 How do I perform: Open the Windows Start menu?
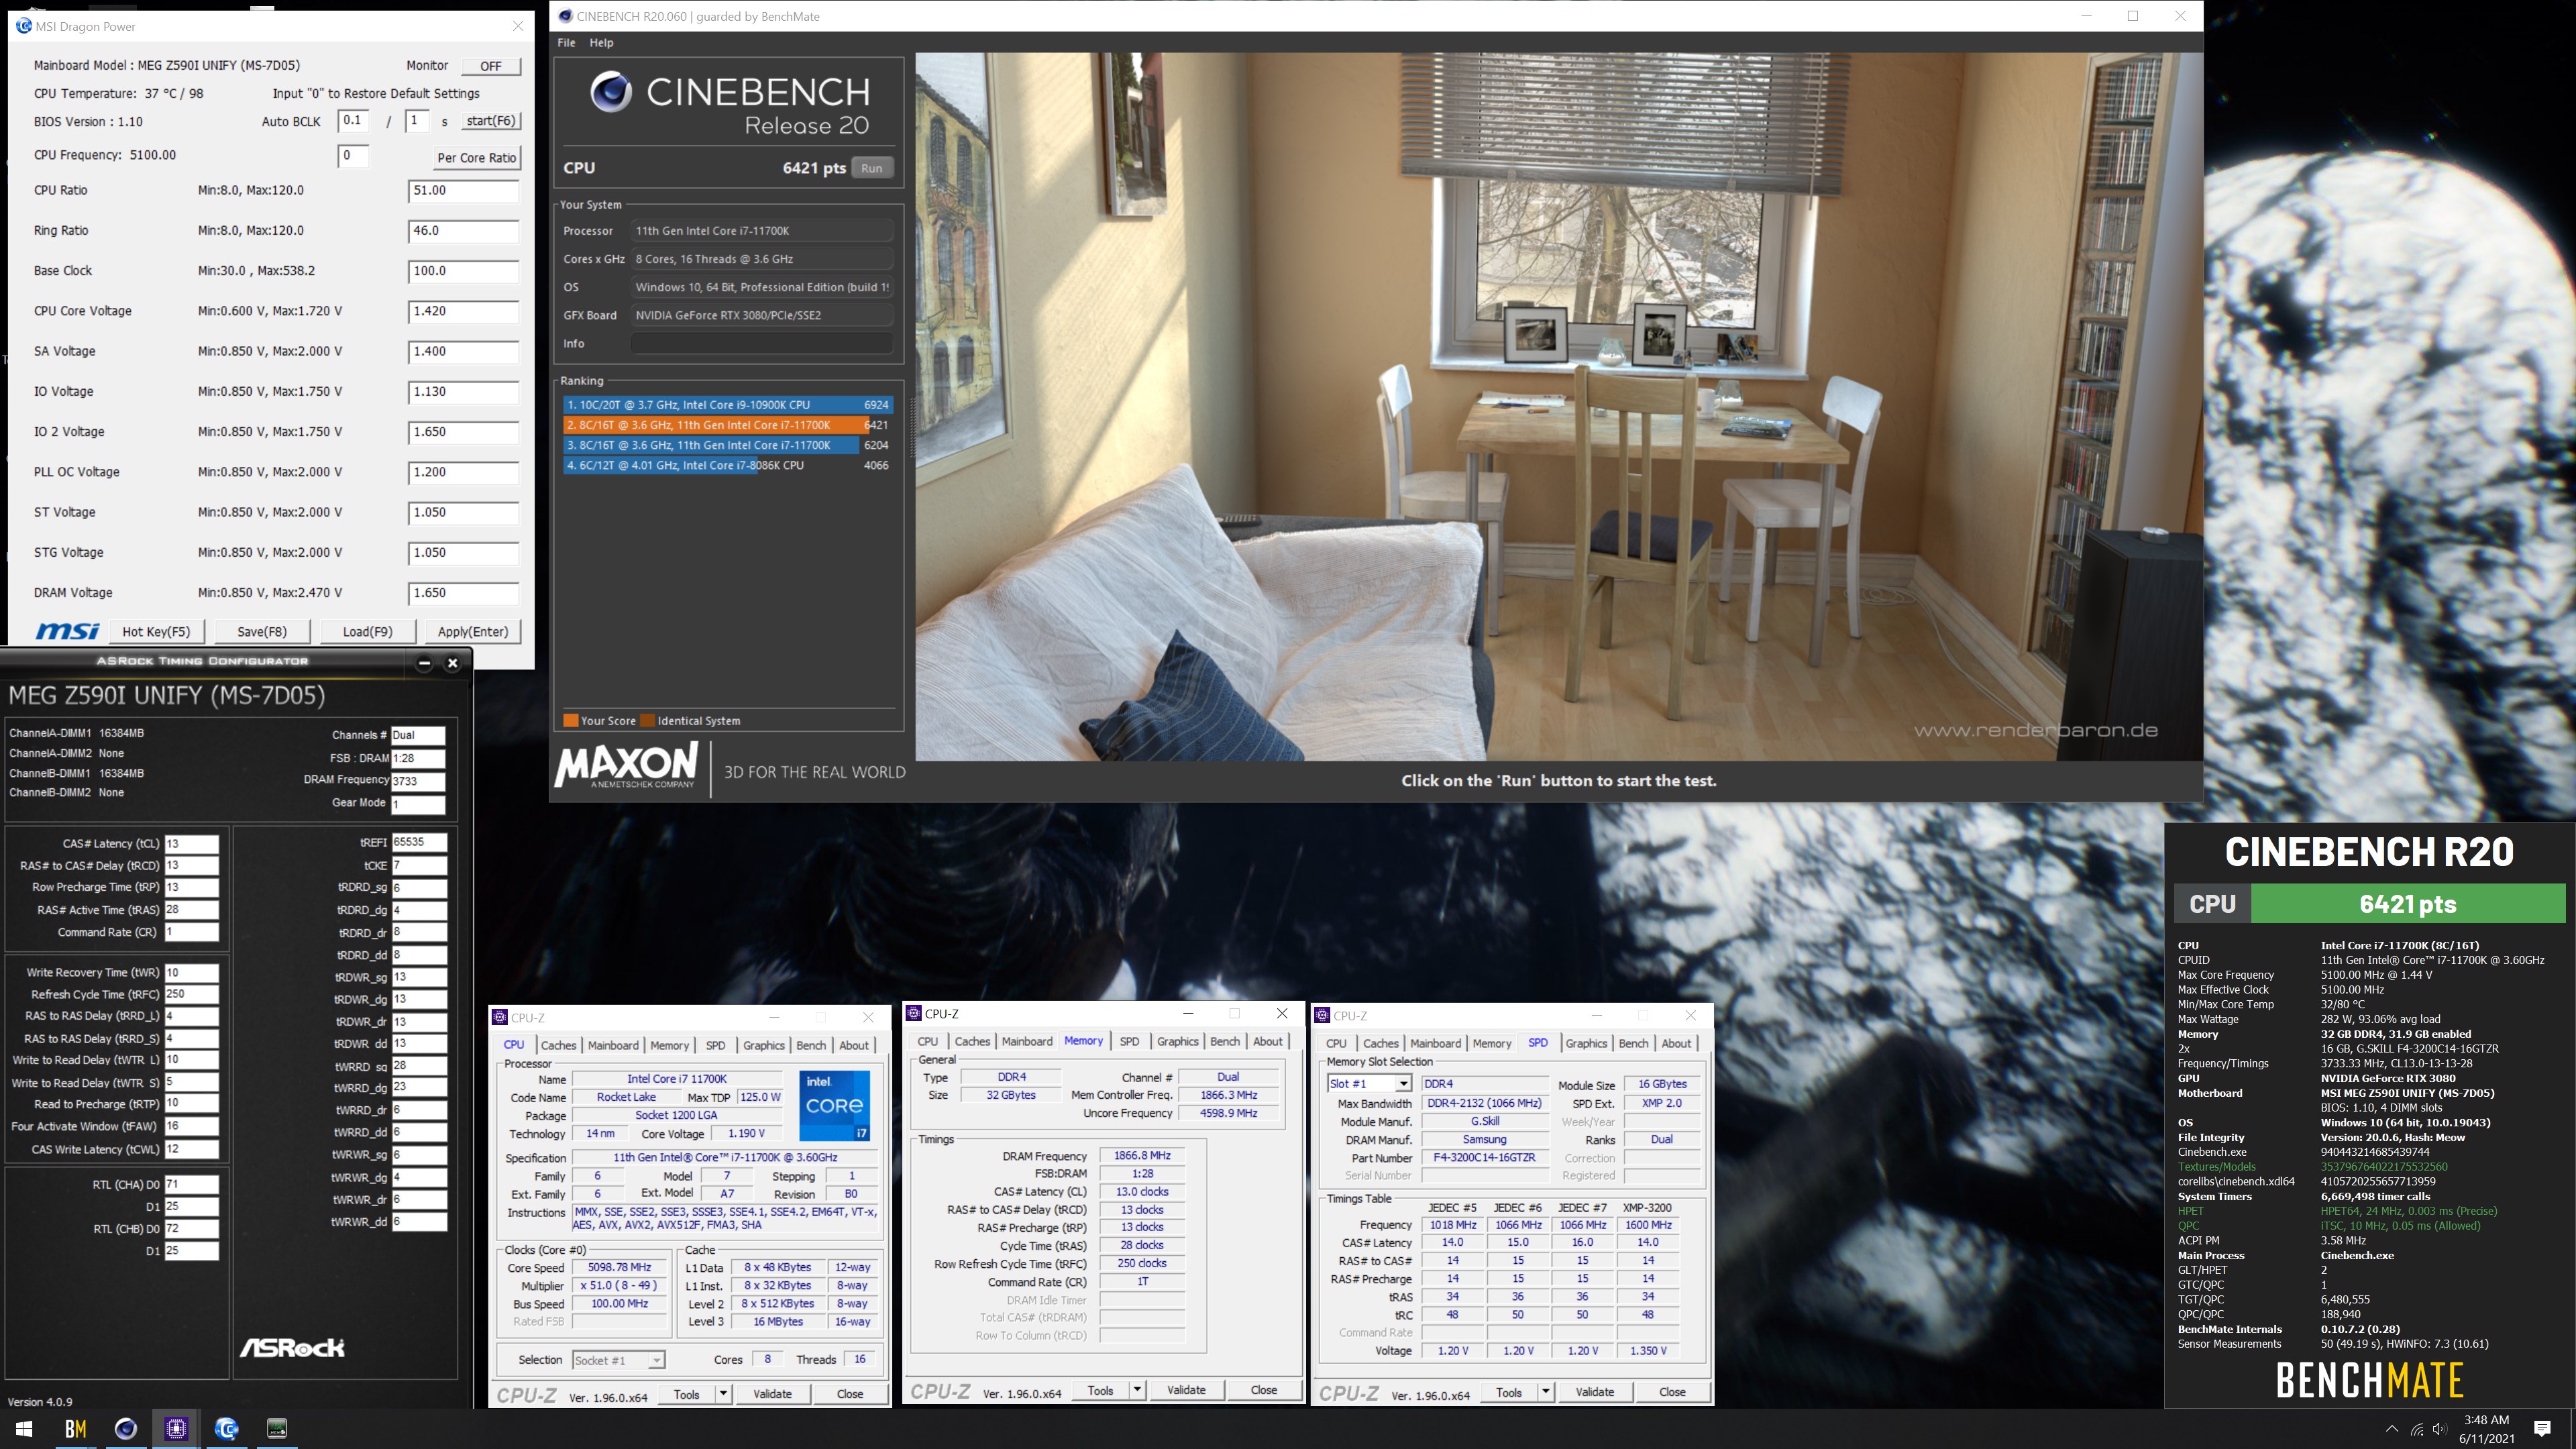(25, 1428)
